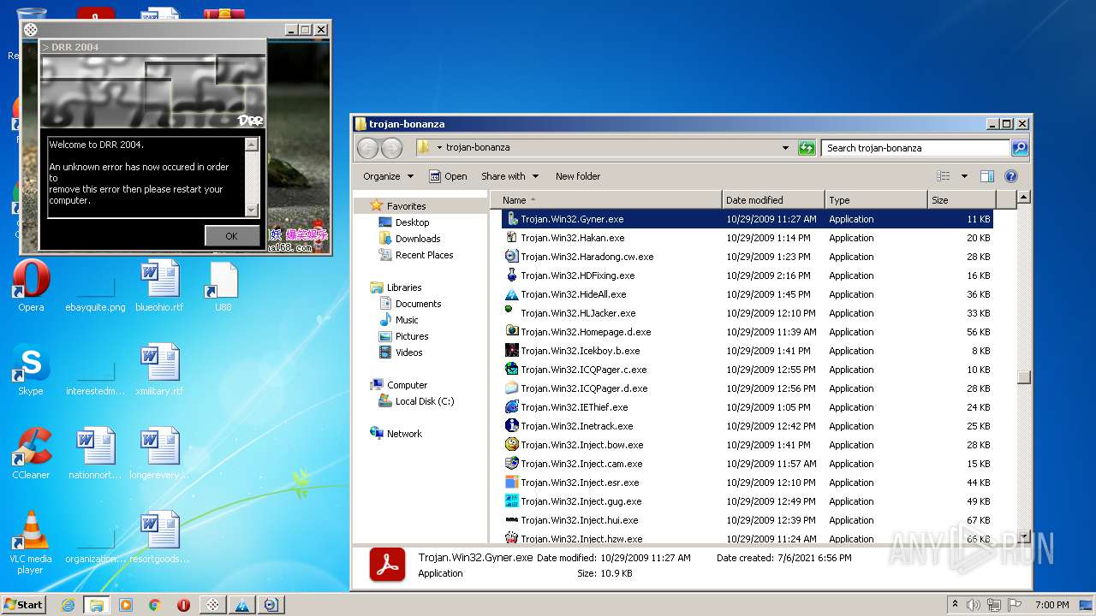This screenshot has height=616, width=1096.
Task: Sort by Type column header
Action: pyautogui.click(x=876, y=200)
